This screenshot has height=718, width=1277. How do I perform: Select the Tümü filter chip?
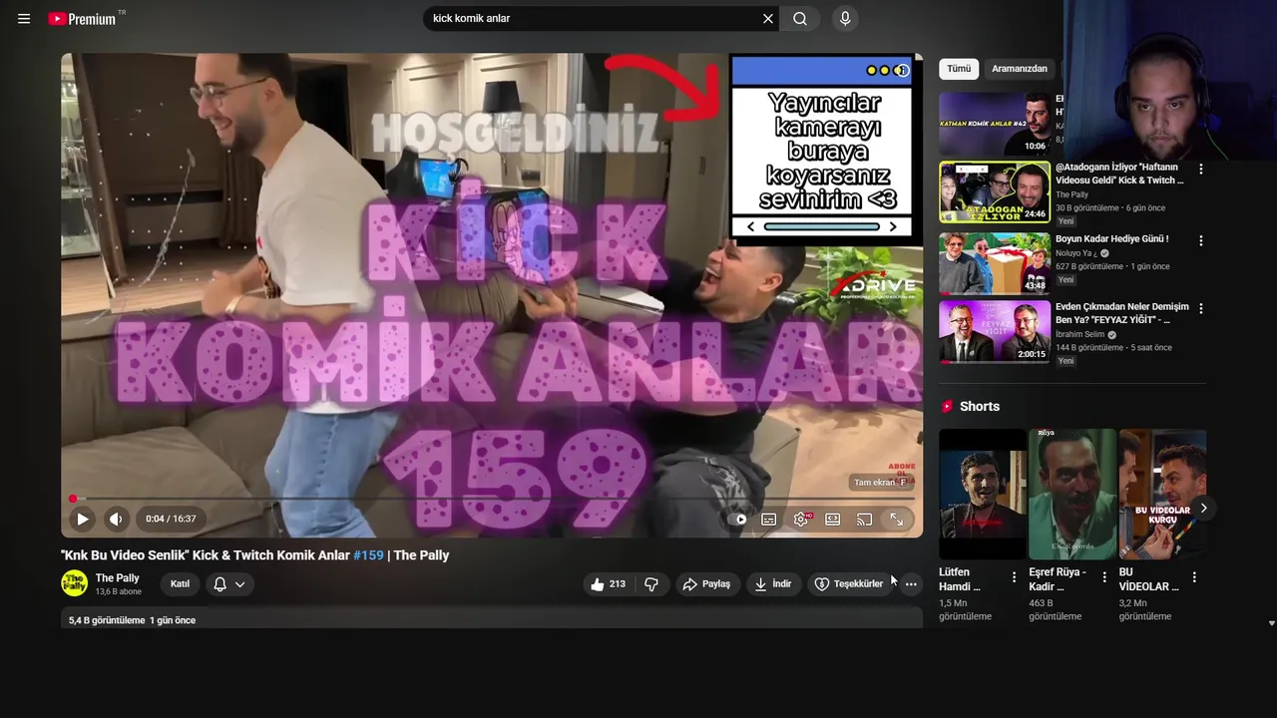[959, 69]
